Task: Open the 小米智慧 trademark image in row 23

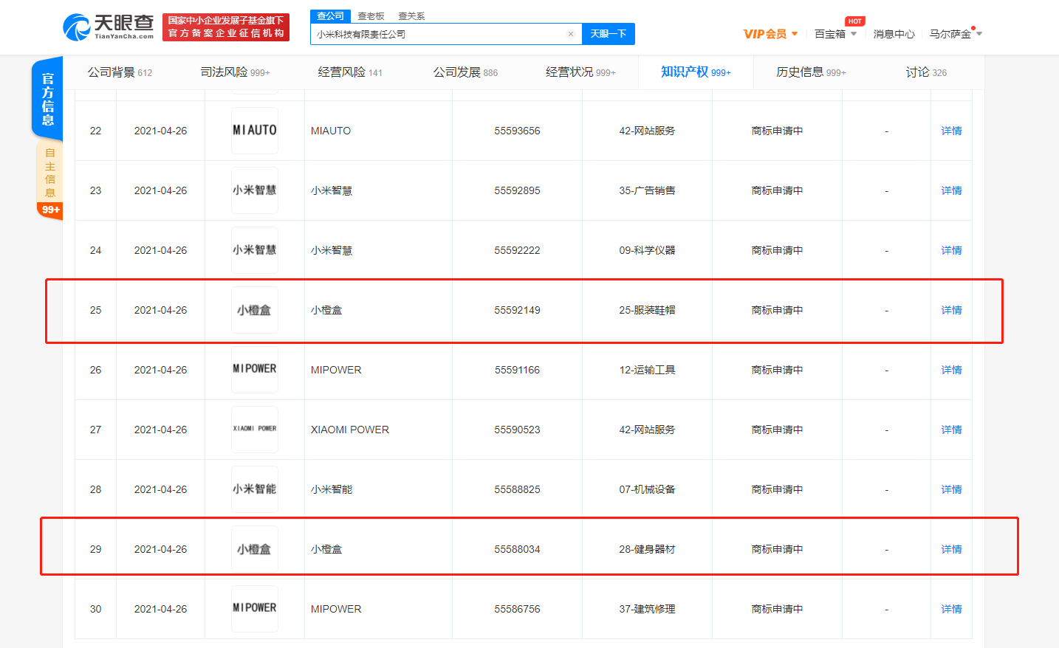Action: click(x=255, y=190)
